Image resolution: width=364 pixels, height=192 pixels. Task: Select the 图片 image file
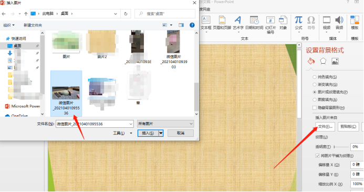(x=66, y=44)
